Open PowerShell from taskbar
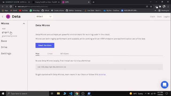This screenshot has width=171, height=96. 89,94
